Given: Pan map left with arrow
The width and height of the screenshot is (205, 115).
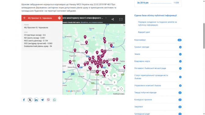Looking at the screenshot, I should (x=101, y=82).
